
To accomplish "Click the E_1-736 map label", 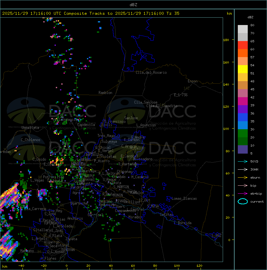I will pos(181,95).
